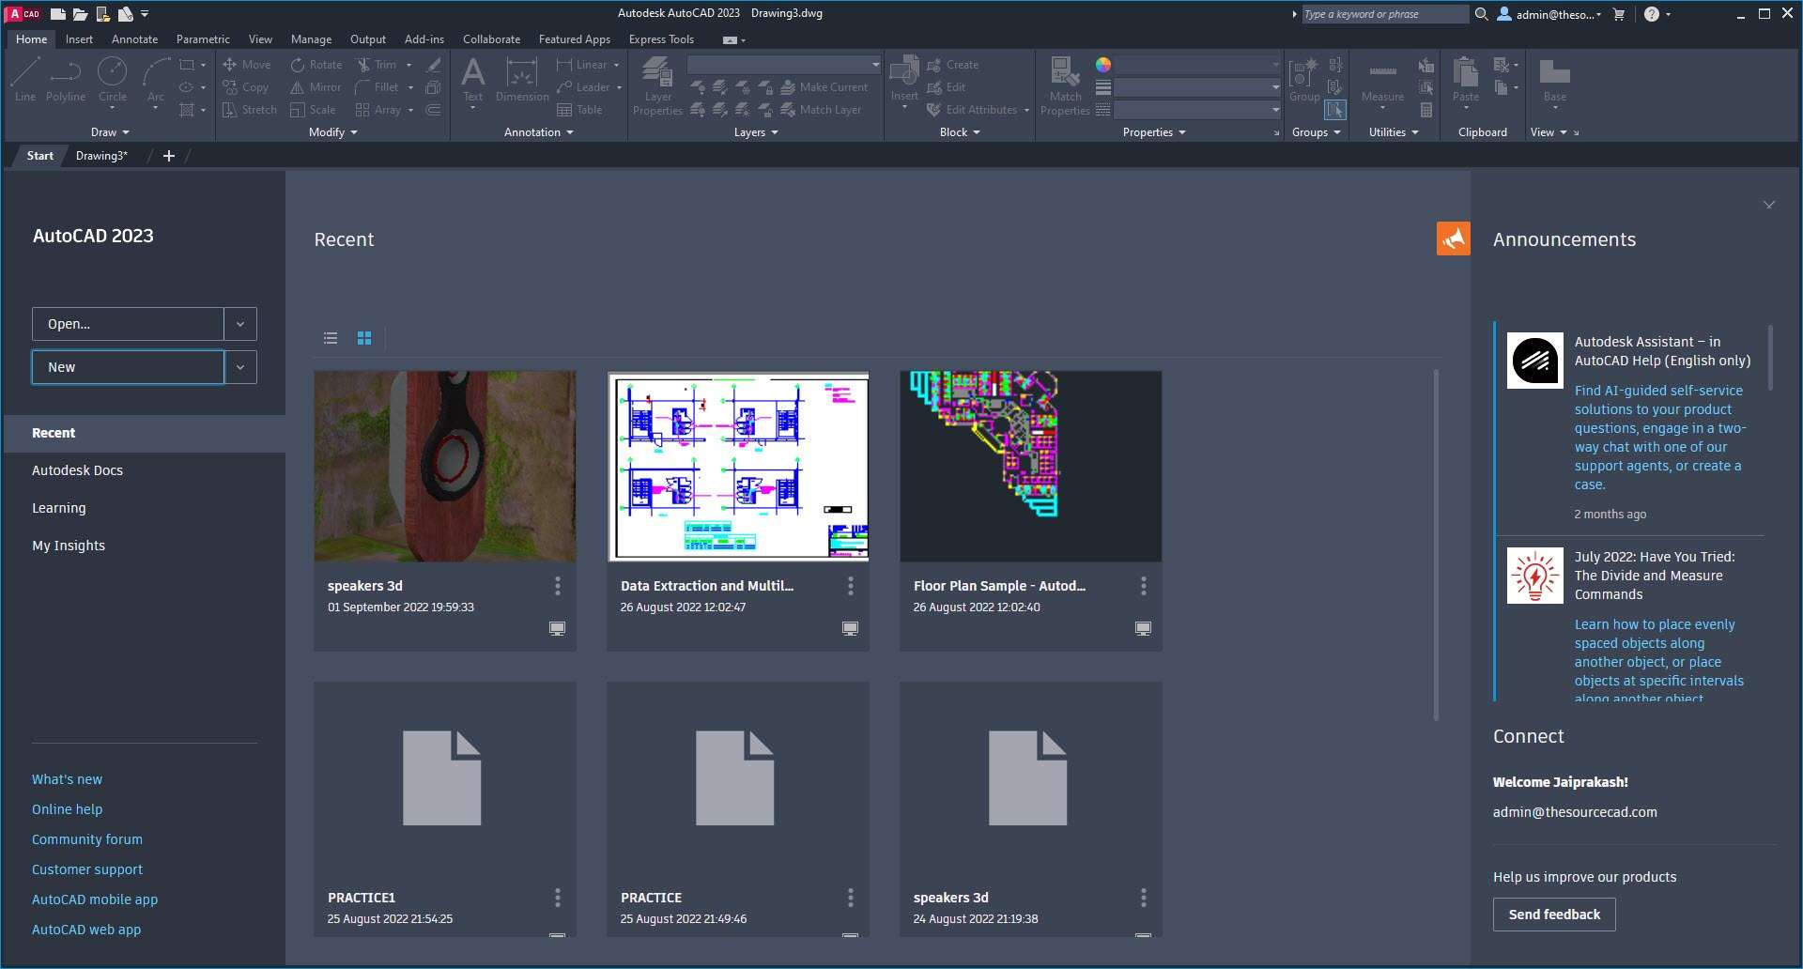This screenshot has width=1803, height=969.
Task: Open the Floor Plan Sample thumbnail
Action: pyautogui.click(x=1030, y=467)
